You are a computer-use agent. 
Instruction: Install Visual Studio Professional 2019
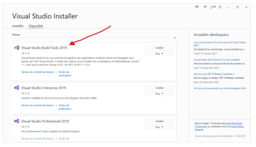[x=160, y=121]
